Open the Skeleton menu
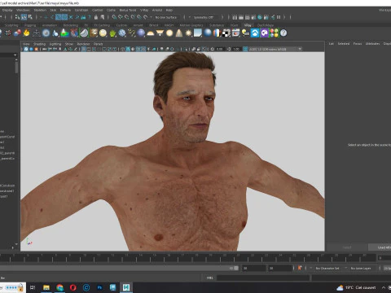 click(40, 10)
